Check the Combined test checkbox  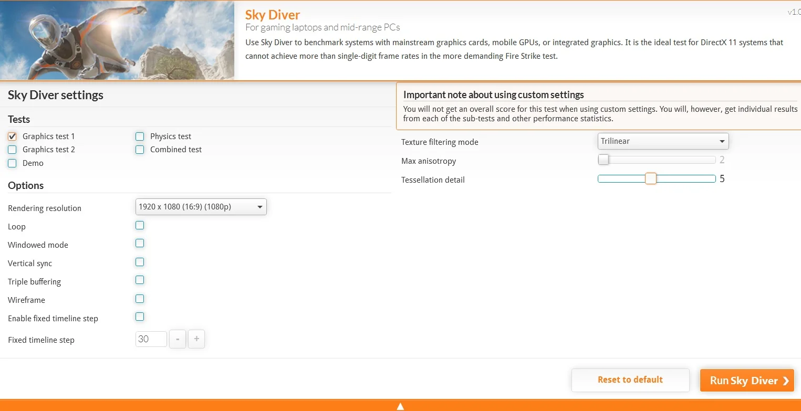click(140, 150)
